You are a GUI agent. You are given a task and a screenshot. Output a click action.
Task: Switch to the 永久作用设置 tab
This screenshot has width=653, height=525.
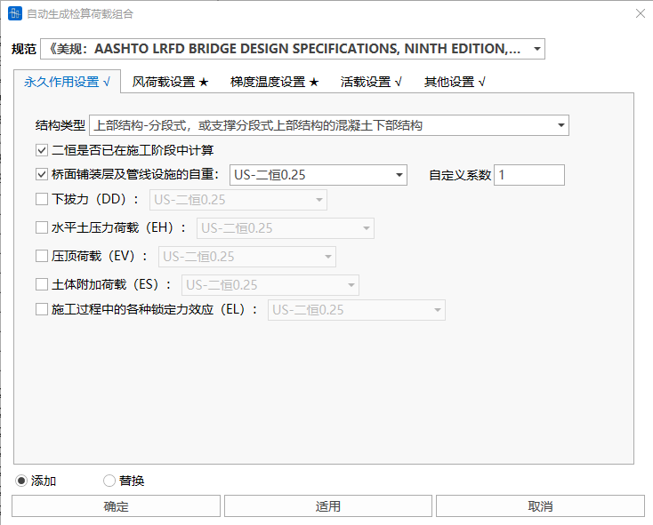pos(67,82)
